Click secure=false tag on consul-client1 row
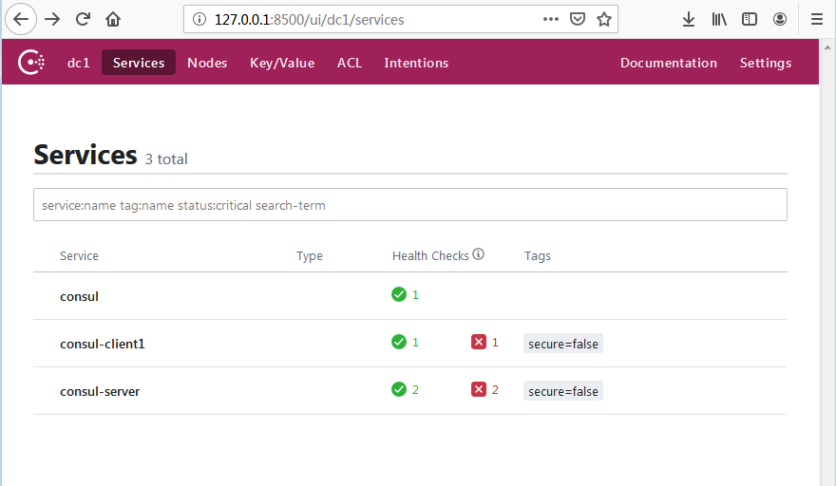Viewport: 836px width, 486px height. click(x=563, y=344)
